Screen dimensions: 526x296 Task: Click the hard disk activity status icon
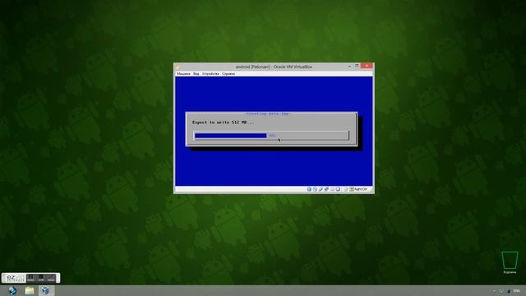[309, 189]
